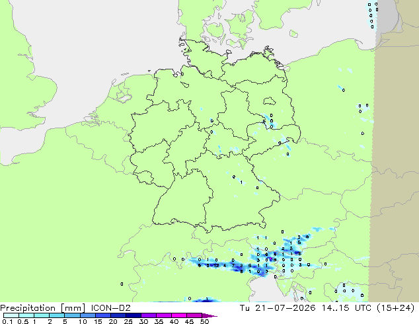Image resolution: width=419 pixels, height=324 pixels.
Task: Click the '14..15 UTC' time label
Action: pos(346,308)
